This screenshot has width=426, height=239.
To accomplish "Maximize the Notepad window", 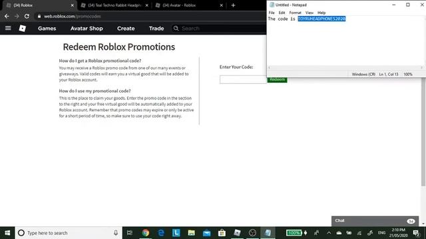I will (408, 5).
